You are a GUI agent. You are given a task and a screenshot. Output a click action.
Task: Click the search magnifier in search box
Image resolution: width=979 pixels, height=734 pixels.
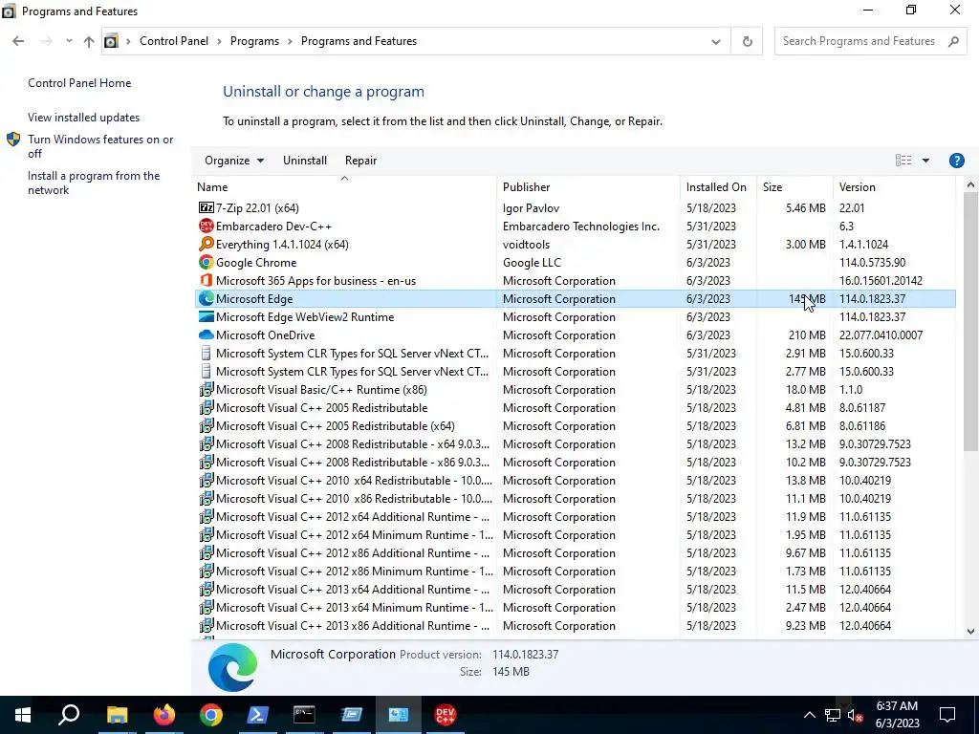pos(953,41)
